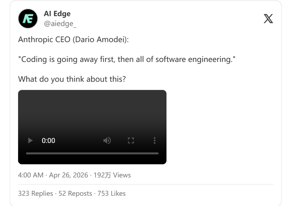Open the 753 Likes list
Viewport: 285px width, 206px height.
111,193
